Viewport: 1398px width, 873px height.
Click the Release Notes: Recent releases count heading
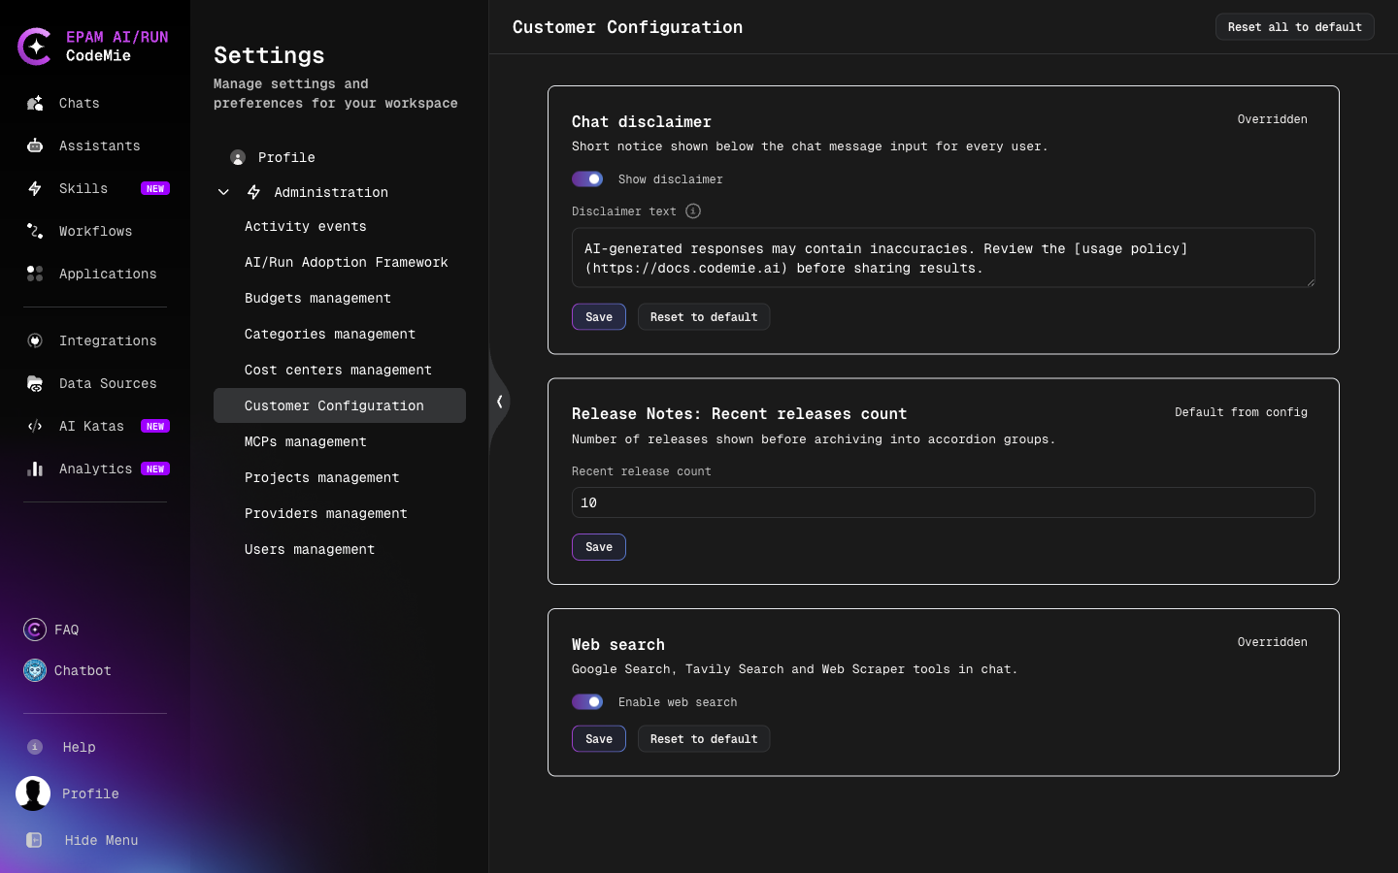740,414
